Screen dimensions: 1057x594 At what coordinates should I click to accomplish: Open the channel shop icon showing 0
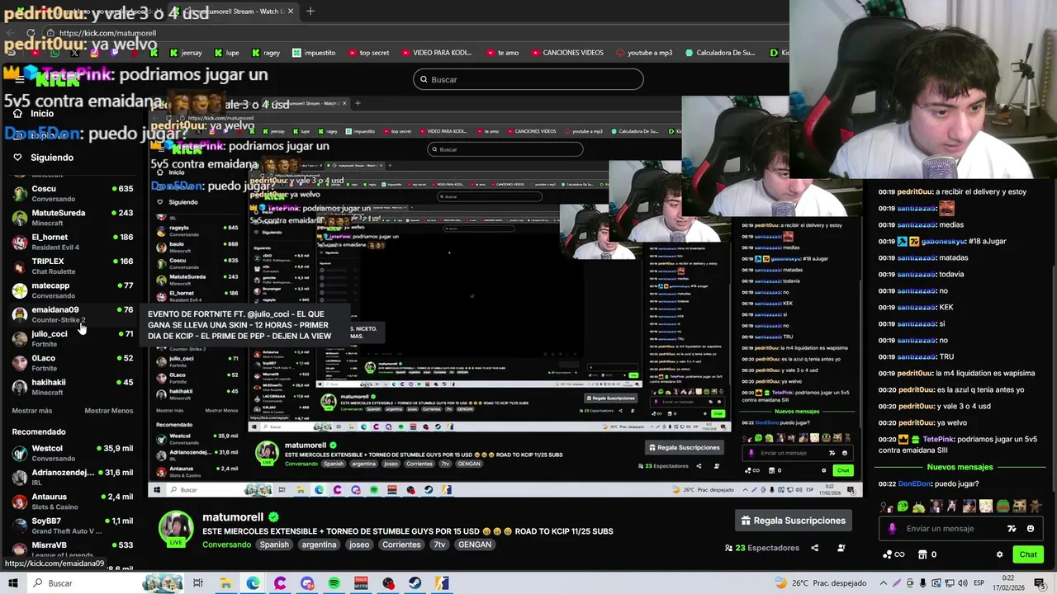pyautogui.click(x=927, y=554)
